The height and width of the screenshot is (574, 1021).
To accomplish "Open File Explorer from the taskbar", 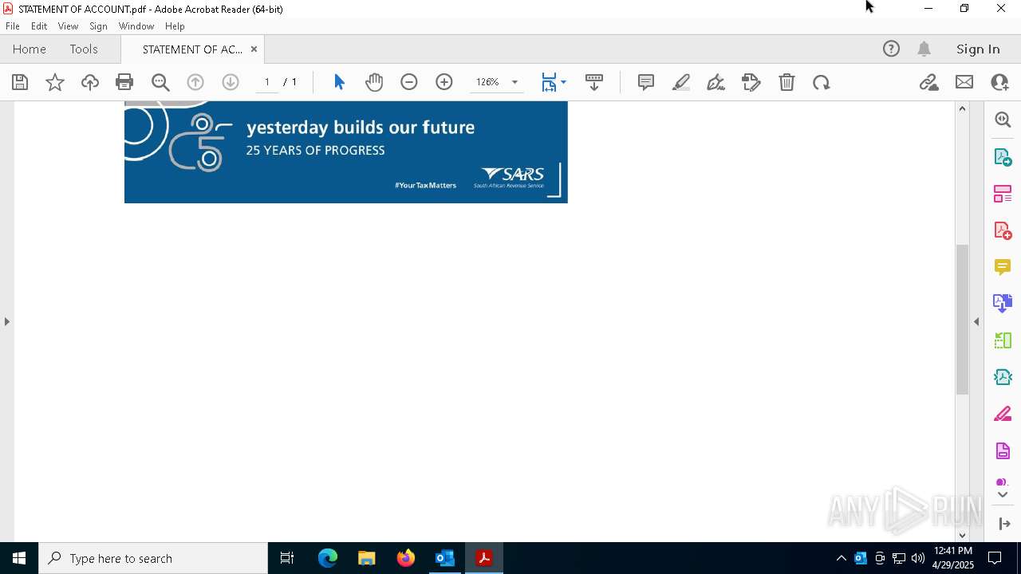I will 367,558.
